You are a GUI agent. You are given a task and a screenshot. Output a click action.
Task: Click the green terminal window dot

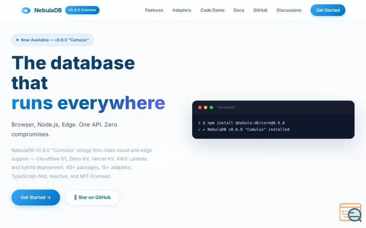pos(211,107)
